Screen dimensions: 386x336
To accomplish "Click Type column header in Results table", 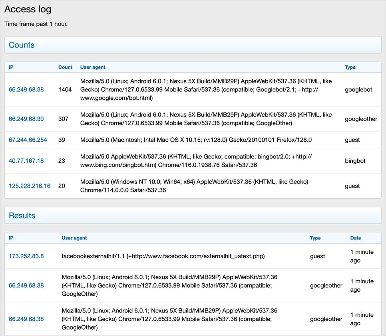I will [x=315, y=238].
